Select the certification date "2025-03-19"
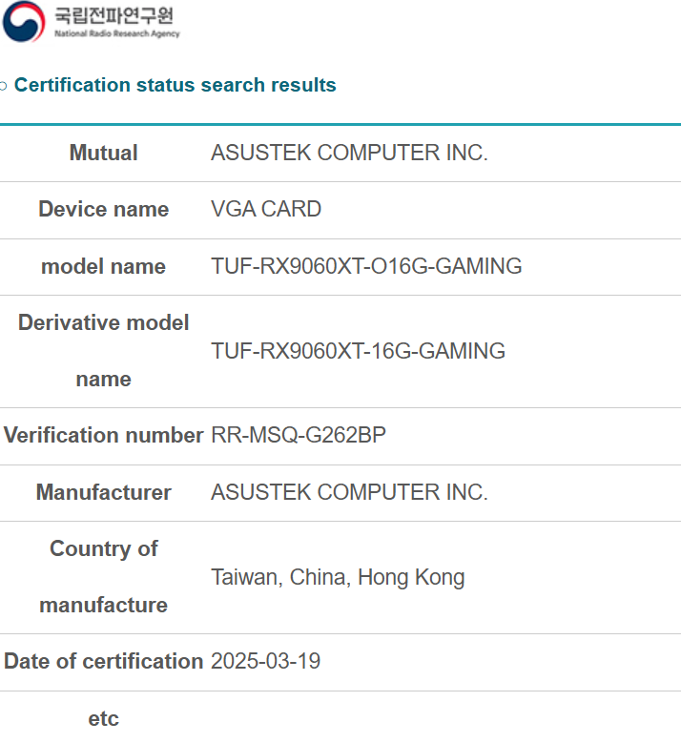681x743 pixels. pyautogui.click(x=266, y=662)
